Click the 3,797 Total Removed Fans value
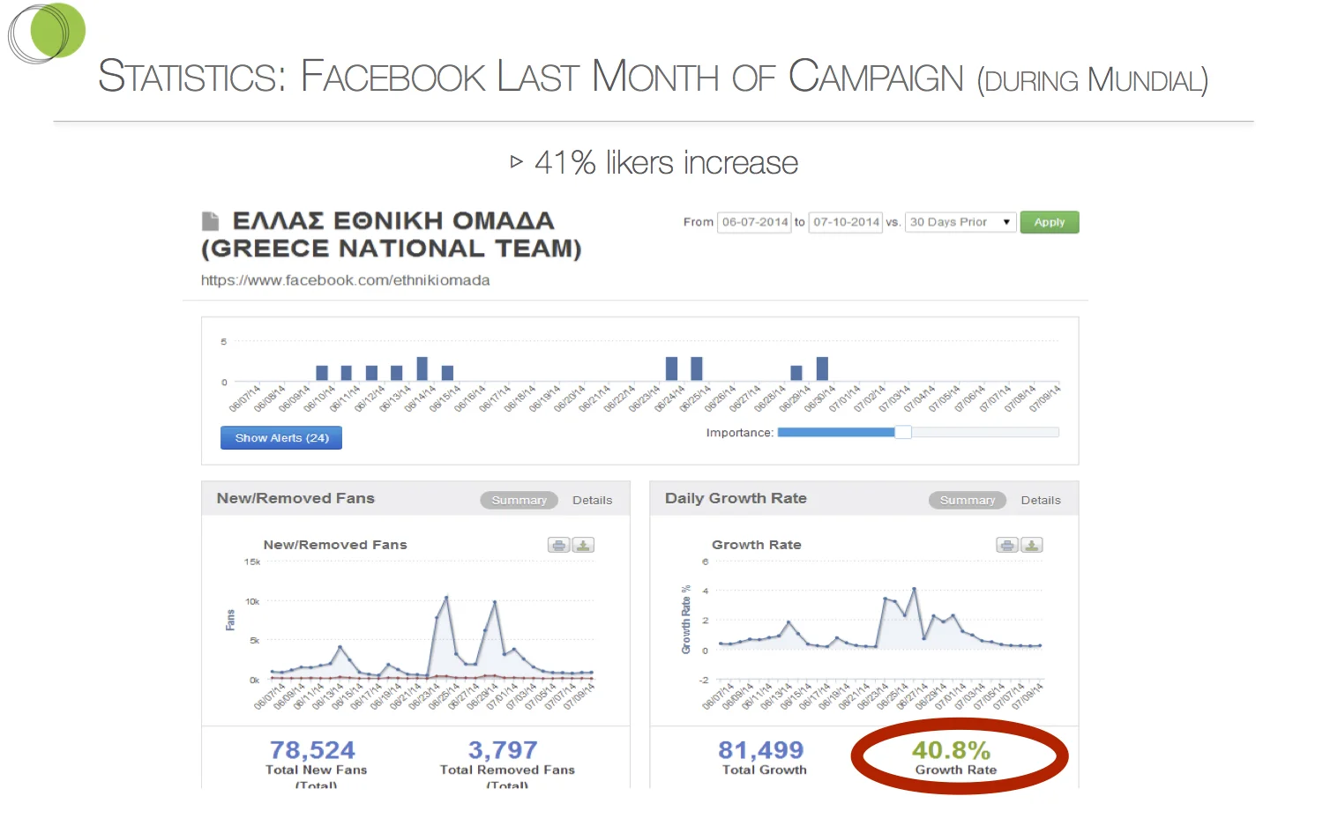Image resolution: width=1323 pixels, height=826 pixels. click(x=503, y=750)
